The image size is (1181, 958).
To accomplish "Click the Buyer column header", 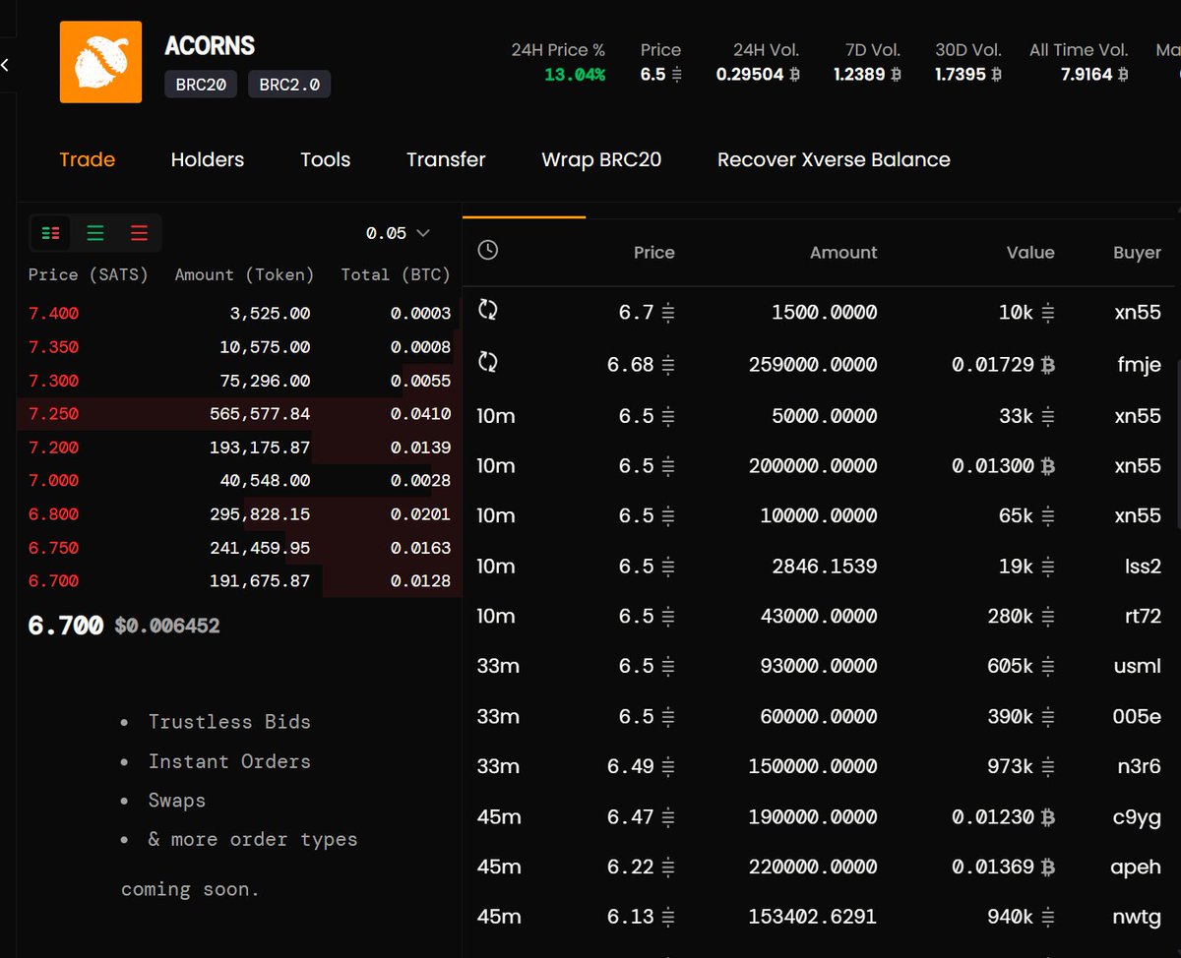I will click(x=1138, y=253).
